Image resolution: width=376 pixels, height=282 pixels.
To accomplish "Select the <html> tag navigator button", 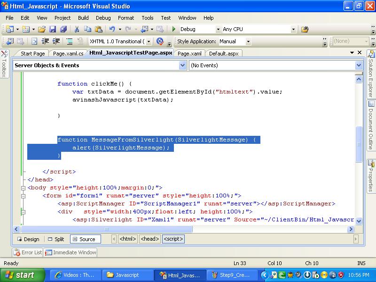I will point(128,239).
